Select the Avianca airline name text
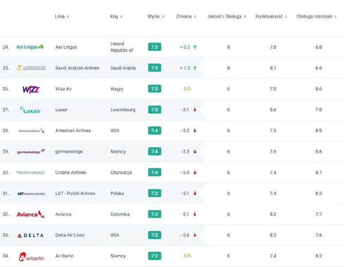Viewport: 344px width, 267px height. click(63, 214)
